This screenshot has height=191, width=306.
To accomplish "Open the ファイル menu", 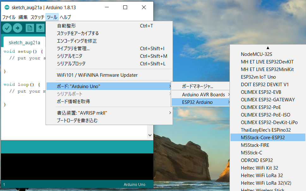I will [9, 17].
